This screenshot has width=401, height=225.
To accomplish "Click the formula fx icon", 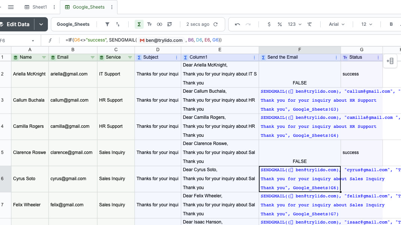I will 50,40.
